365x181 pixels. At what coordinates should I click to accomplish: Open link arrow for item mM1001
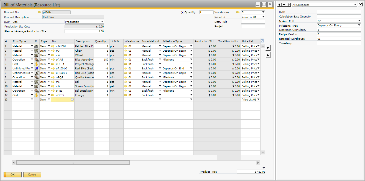[53, 46]
